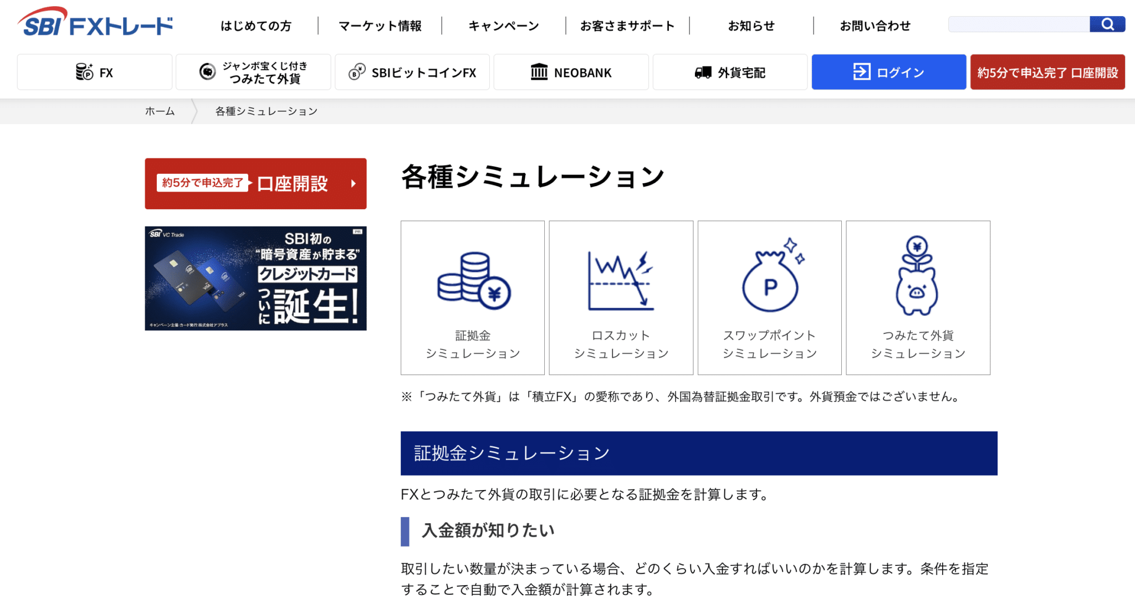Click the SBIビットコインFX coin icon
Screen dimensions: 1135x608
pyautogui.click(x=357, y=72)
